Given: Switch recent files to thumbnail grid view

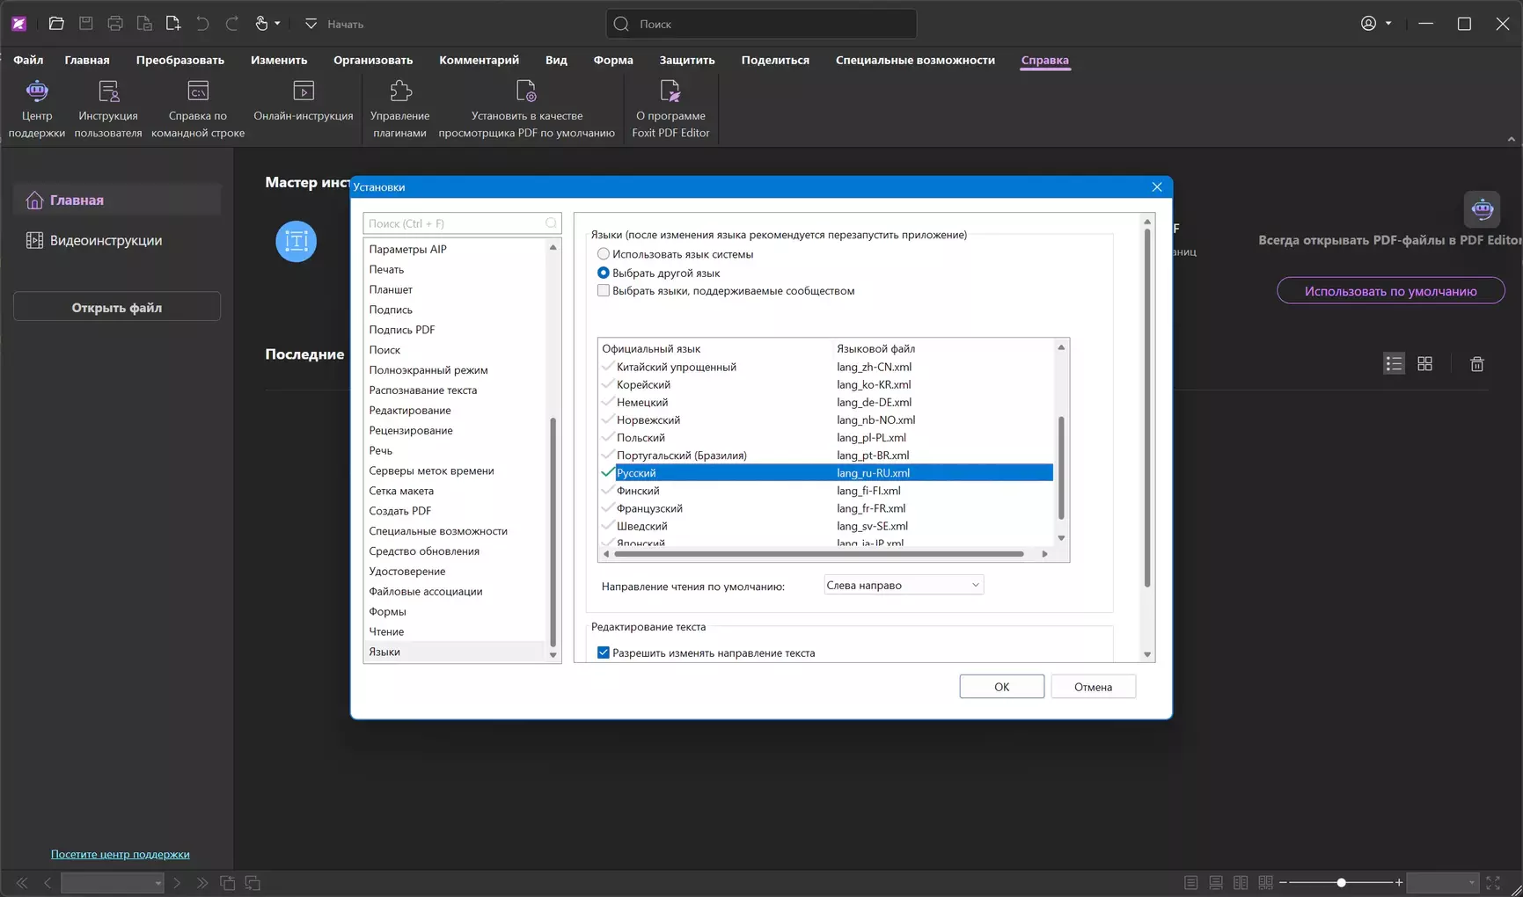Looking at the screenshot, I should click(1424, 364).
